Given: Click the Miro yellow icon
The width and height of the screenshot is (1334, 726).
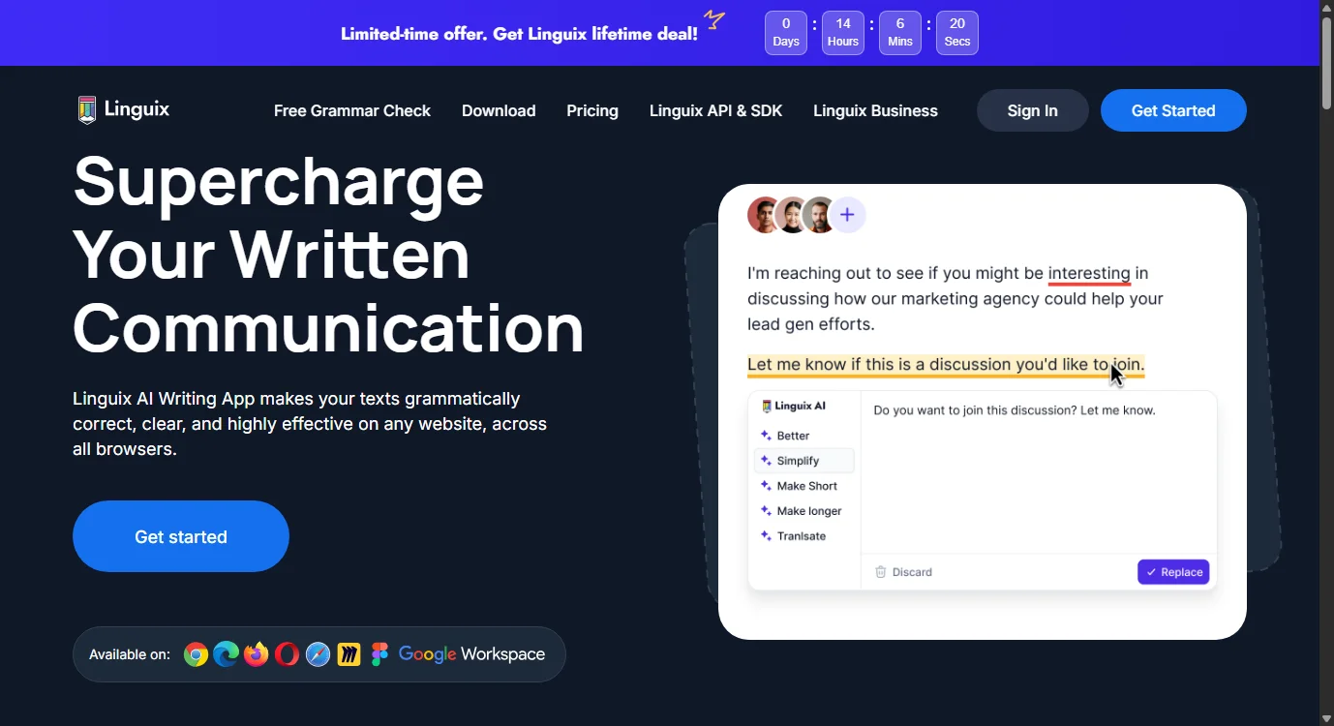Looking at the screenshot, I should point(349,655).
